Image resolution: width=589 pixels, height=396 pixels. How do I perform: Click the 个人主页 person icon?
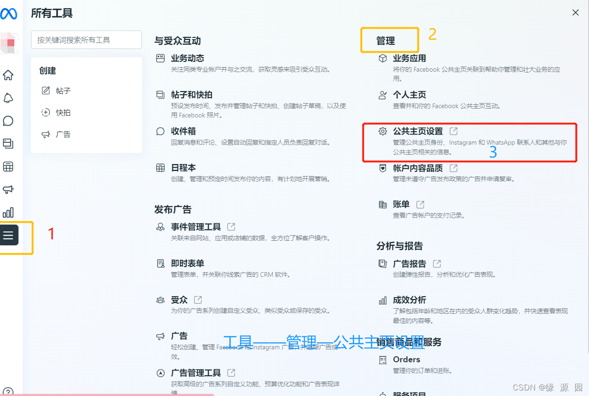coord(382,95)
